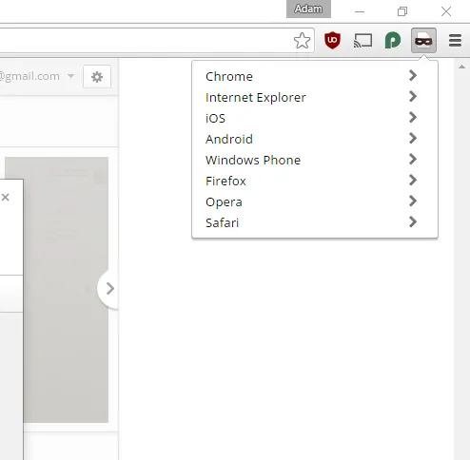The image size is (470, 460).
Task: Go to next slide with round arrow button
Action: coord(108,289)
